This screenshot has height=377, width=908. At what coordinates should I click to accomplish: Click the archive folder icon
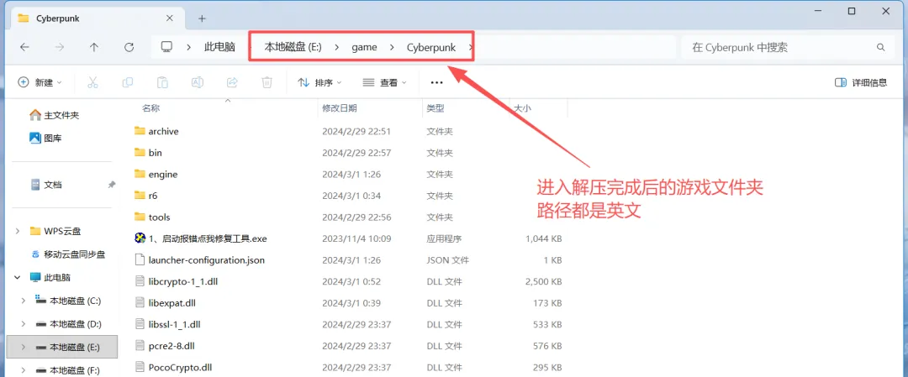point(139,131)
